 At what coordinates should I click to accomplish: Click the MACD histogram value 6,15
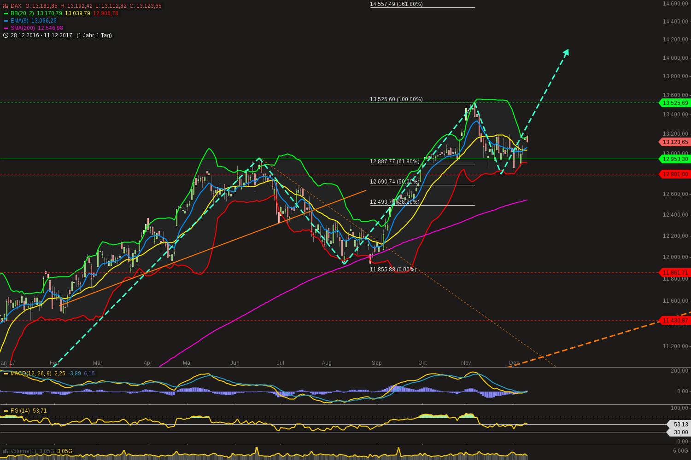point(89,374)
